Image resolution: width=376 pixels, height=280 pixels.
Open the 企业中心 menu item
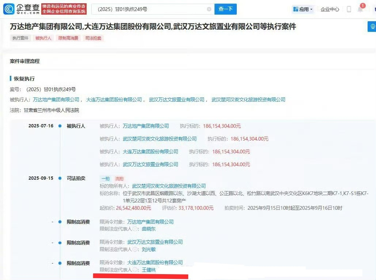click(x=330, y=9)
